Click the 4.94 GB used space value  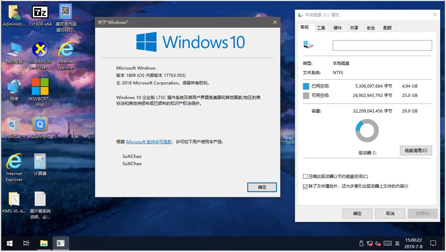(410, 86)
